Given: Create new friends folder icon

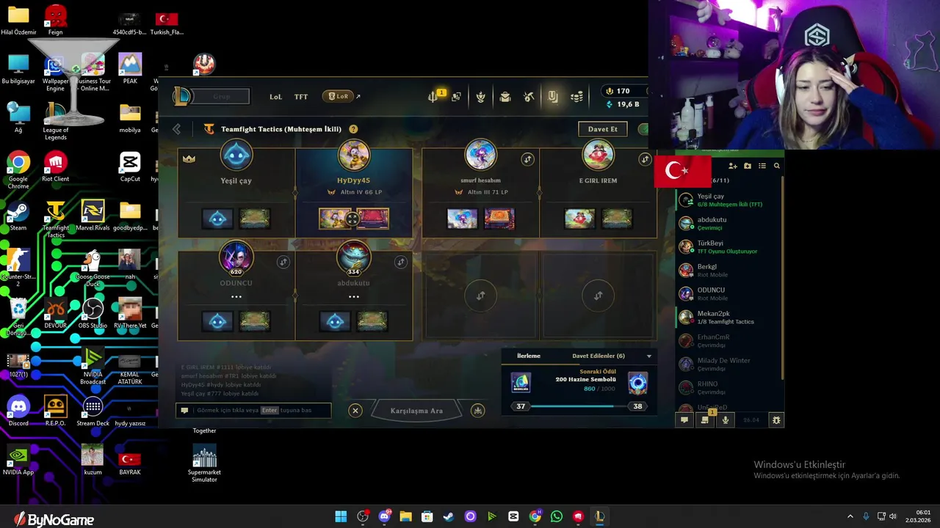Looking at the screenshot, I should pyautogui.click(x=748, y=166).
